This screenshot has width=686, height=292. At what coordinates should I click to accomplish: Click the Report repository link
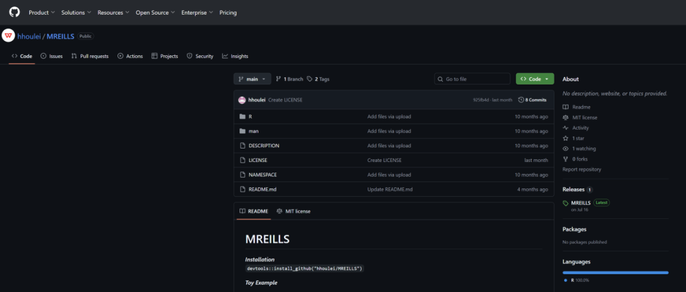[x=582, y=169]
